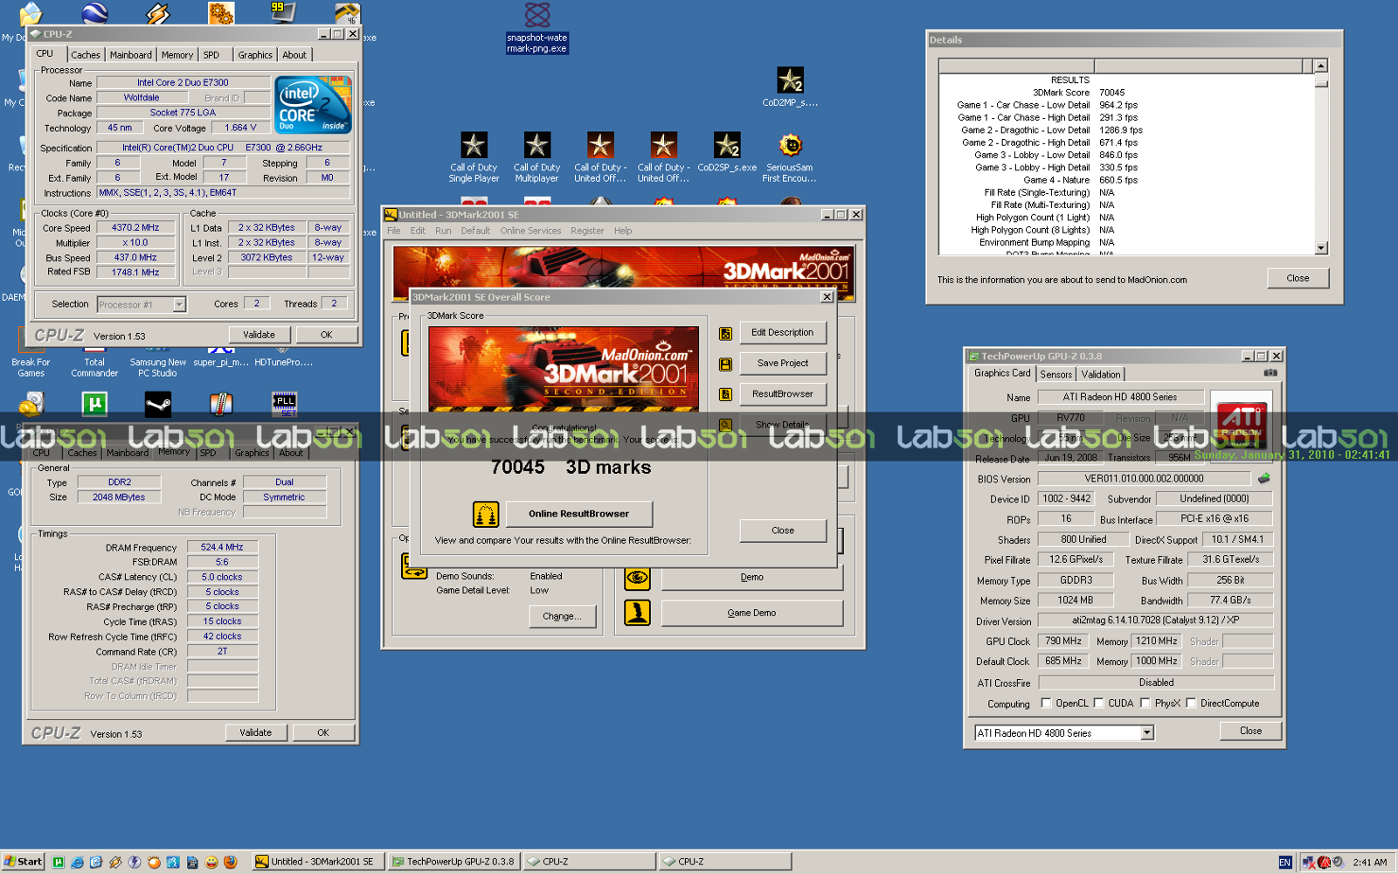Image resolution: width=1398 pixels, height=874 pixels.
Task: Open the CoD2SP_s.exe desktop icon
Action: tap(727, 153)
